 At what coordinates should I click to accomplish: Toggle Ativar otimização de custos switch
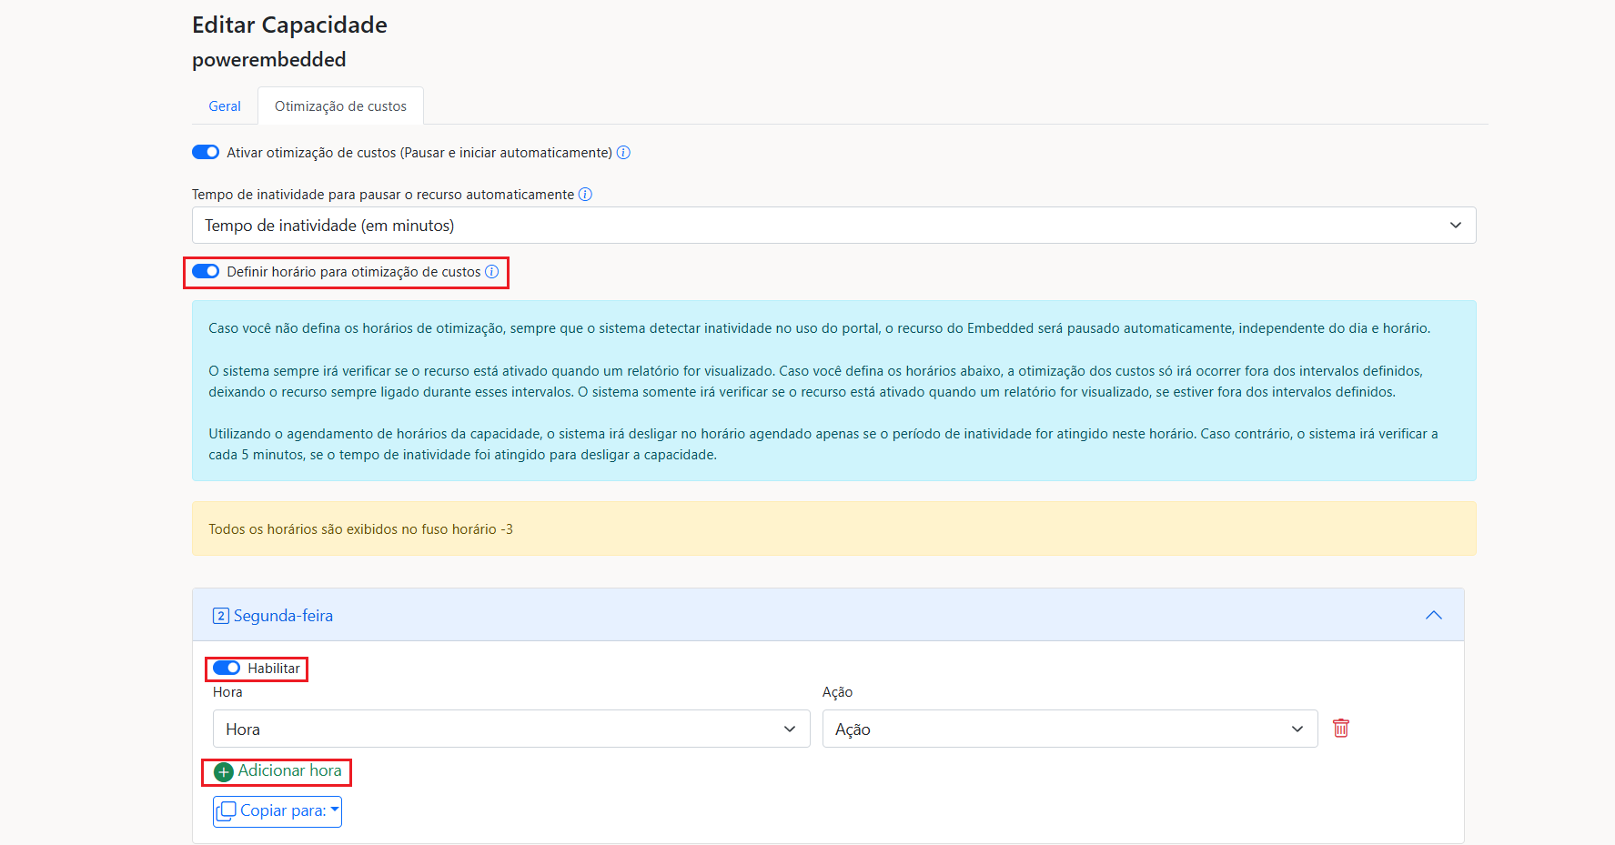tap(206, 153)
